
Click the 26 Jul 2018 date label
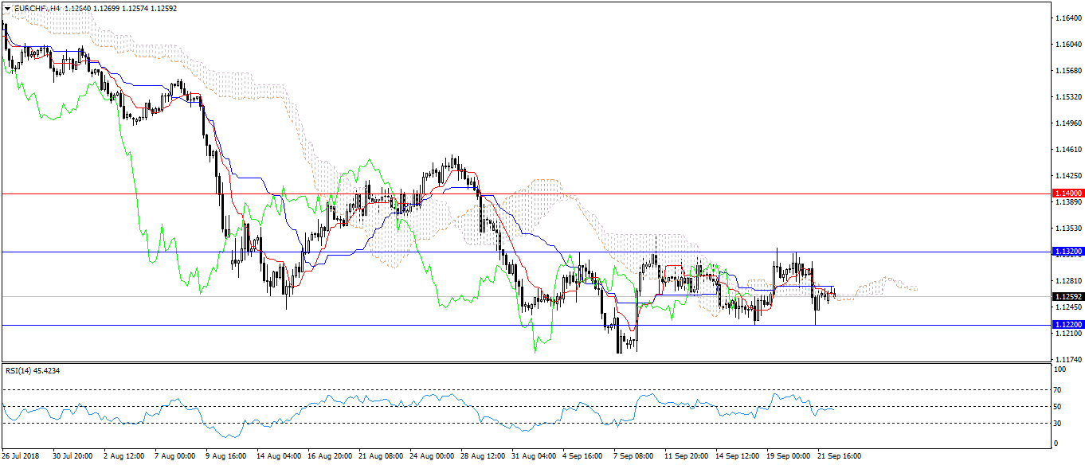click(22, 457)
